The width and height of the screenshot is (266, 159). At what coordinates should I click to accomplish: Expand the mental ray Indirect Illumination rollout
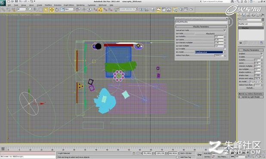(x=251, y=94)
